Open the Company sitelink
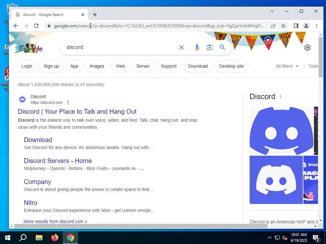This screenshot has height=244, width=326. (38, 182)
